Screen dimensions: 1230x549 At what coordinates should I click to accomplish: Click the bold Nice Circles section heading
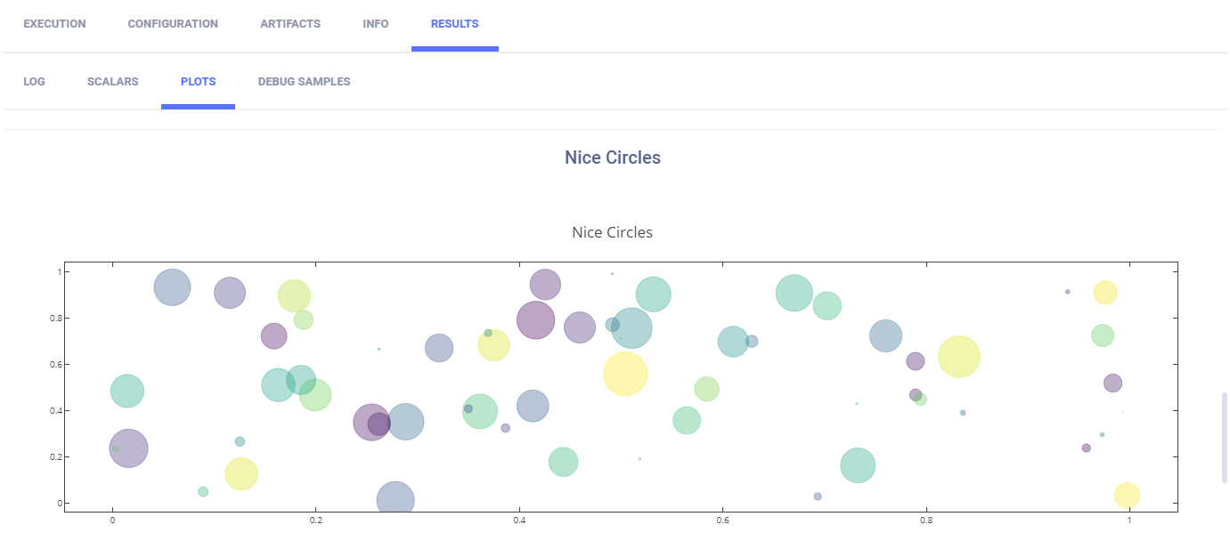coord(613,157)
